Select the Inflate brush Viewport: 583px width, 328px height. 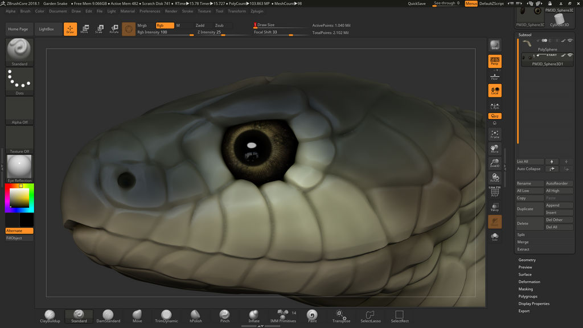click(x=254, y=316)
